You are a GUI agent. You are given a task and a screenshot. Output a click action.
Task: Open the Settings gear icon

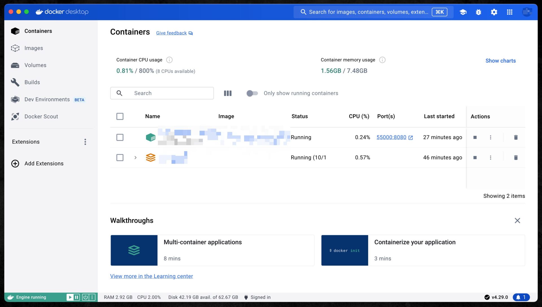(x=494, y=12)
